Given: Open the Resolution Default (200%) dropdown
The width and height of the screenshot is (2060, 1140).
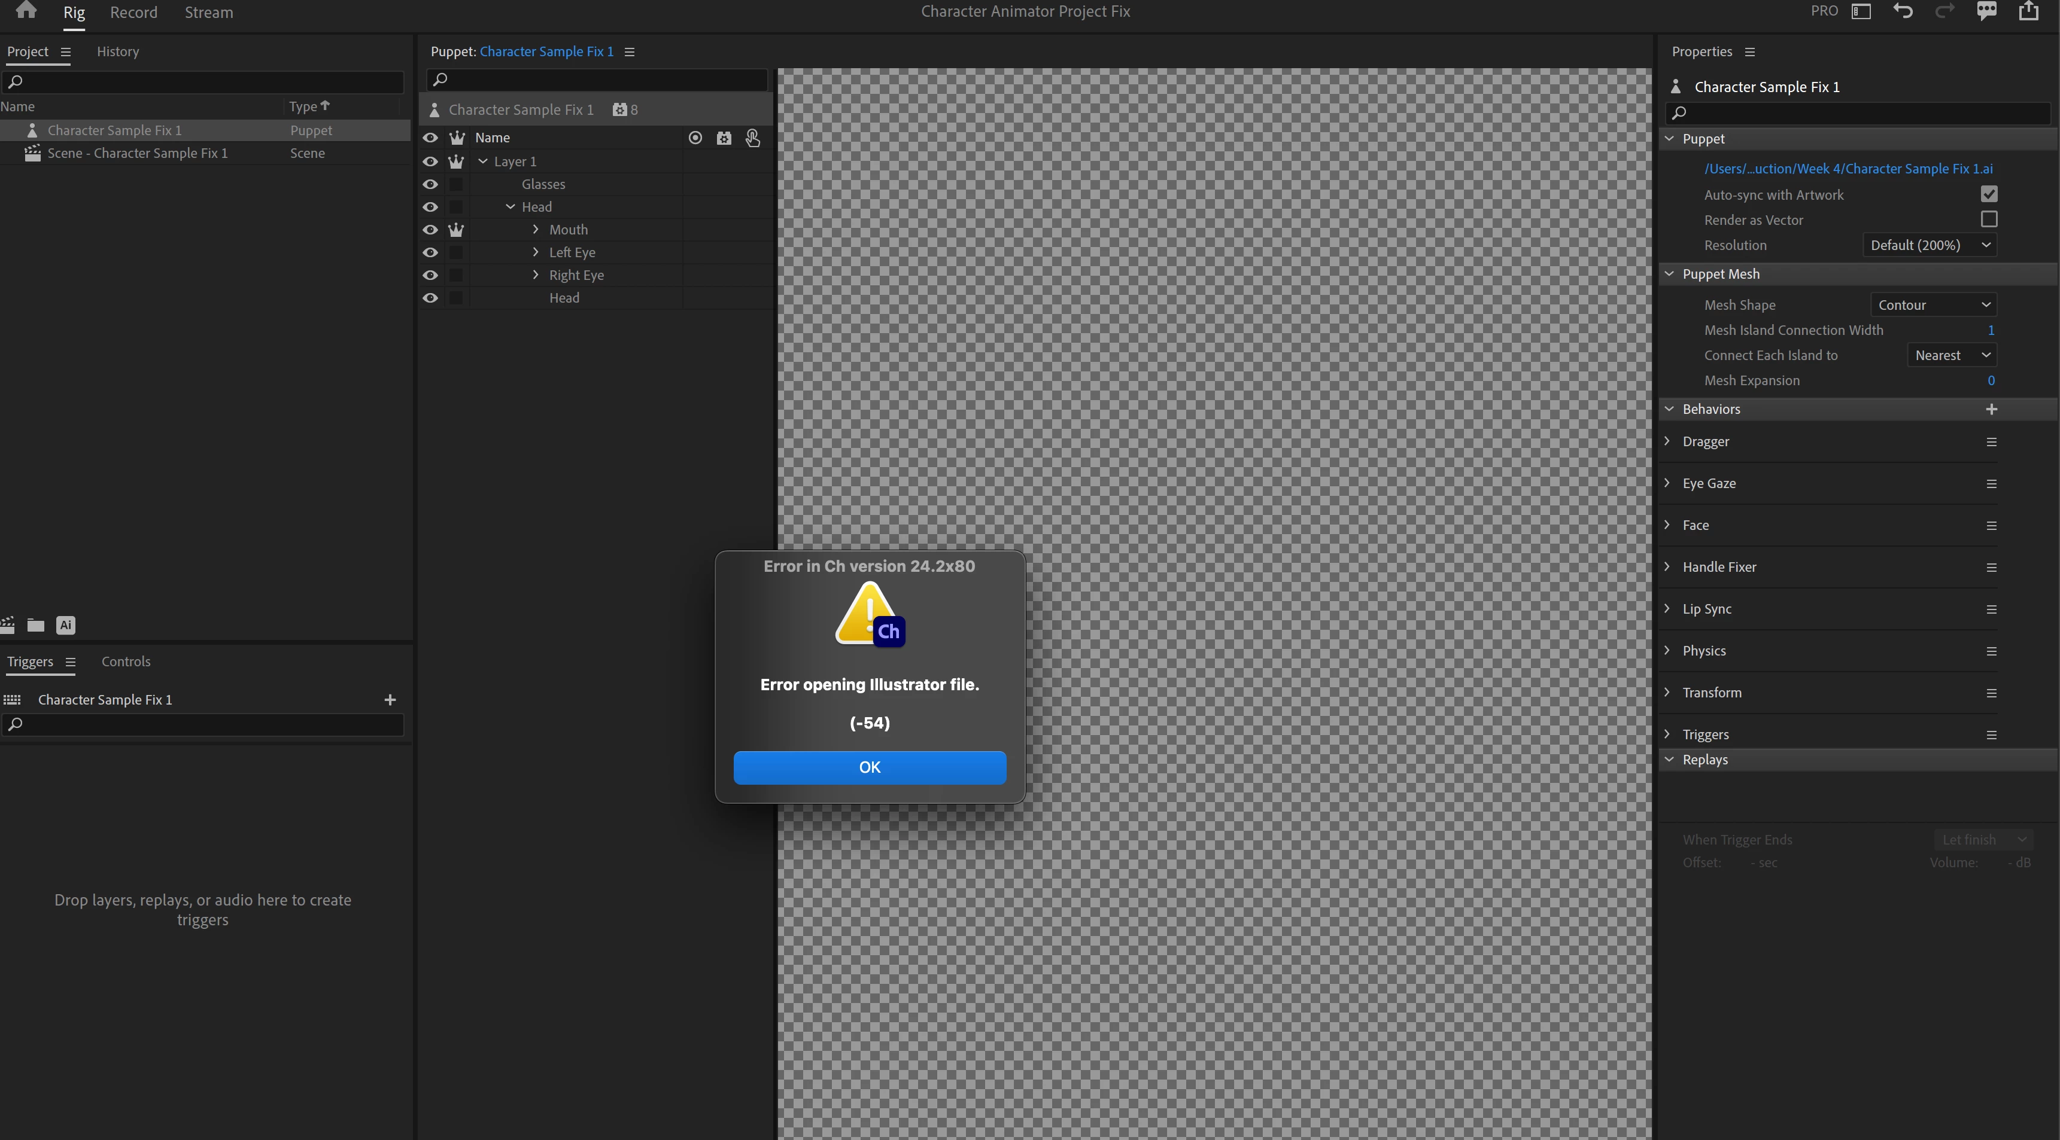Looking at the screenshot, I should (1929, 245).
